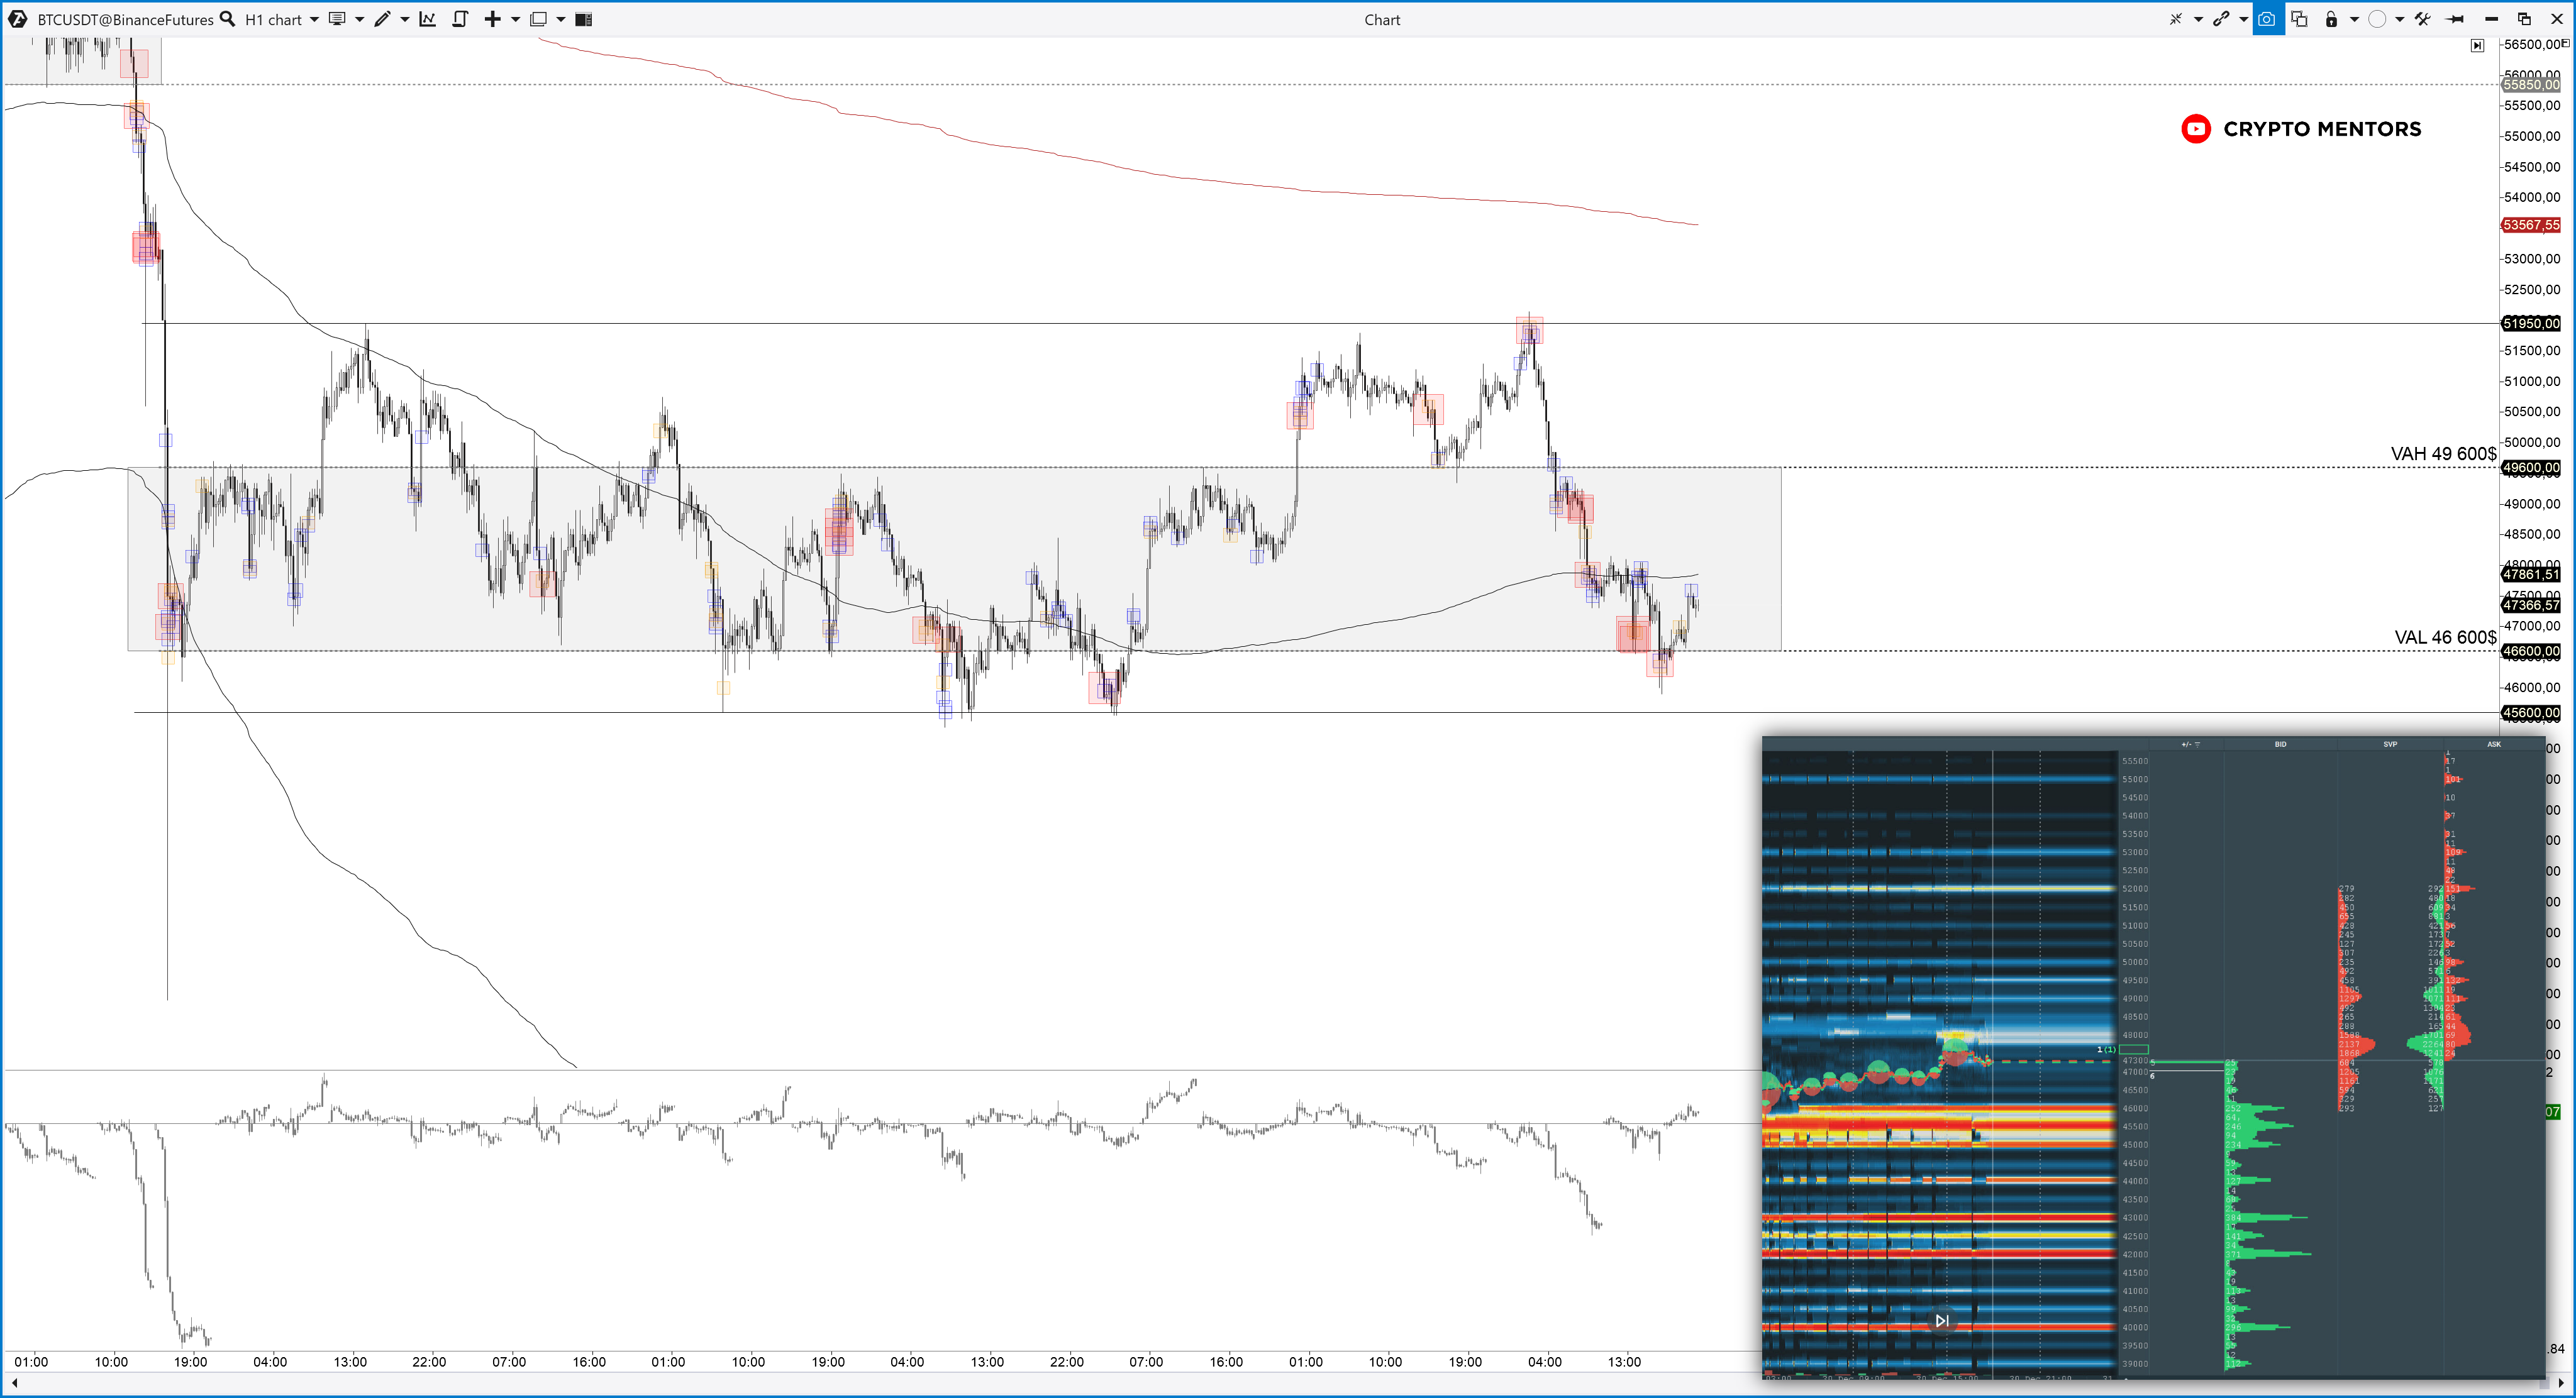Click the camera screenshot icon
The image size is (2576, 1398).
pos(2266,19)
